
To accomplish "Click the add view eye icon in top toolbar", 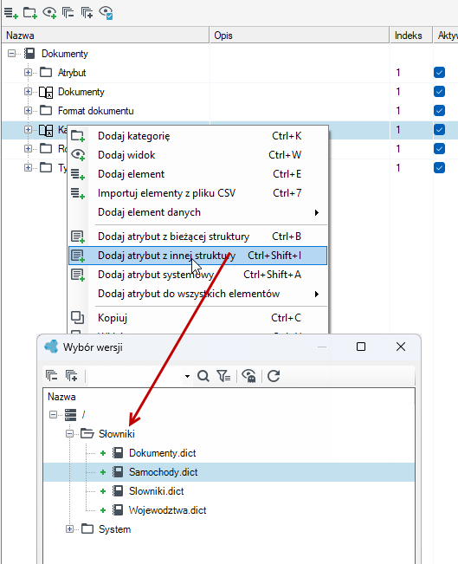I will pyautogui.click(x=49, y=13).
